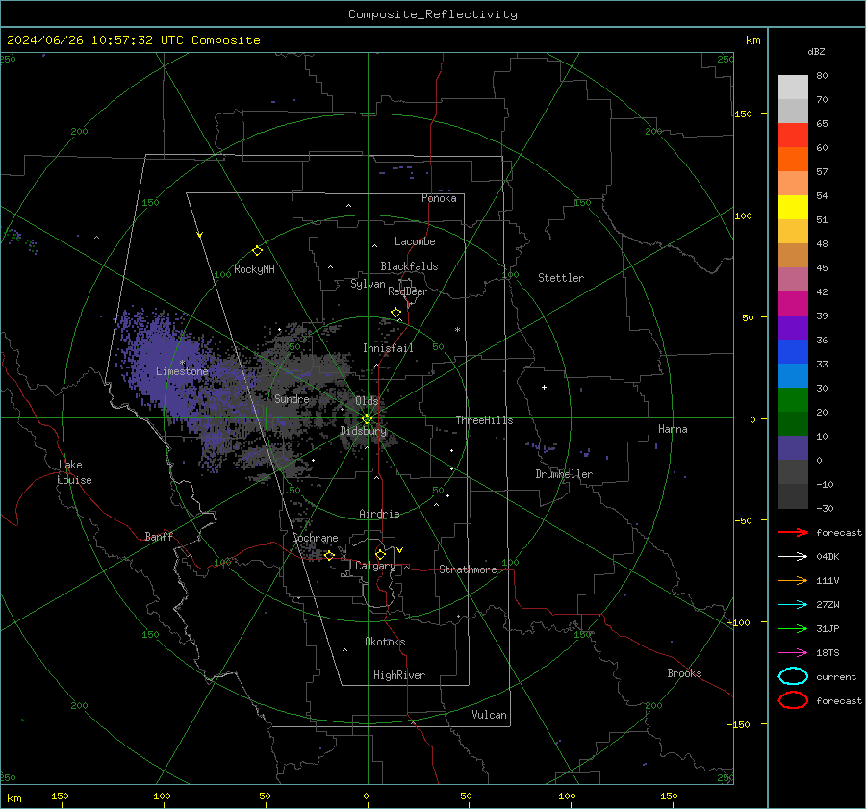Click the white asterisk marker above Limestone
Image resolution: width=866 pixels, height=809 pixels.
pyautogui.click(x=182, y=363)
